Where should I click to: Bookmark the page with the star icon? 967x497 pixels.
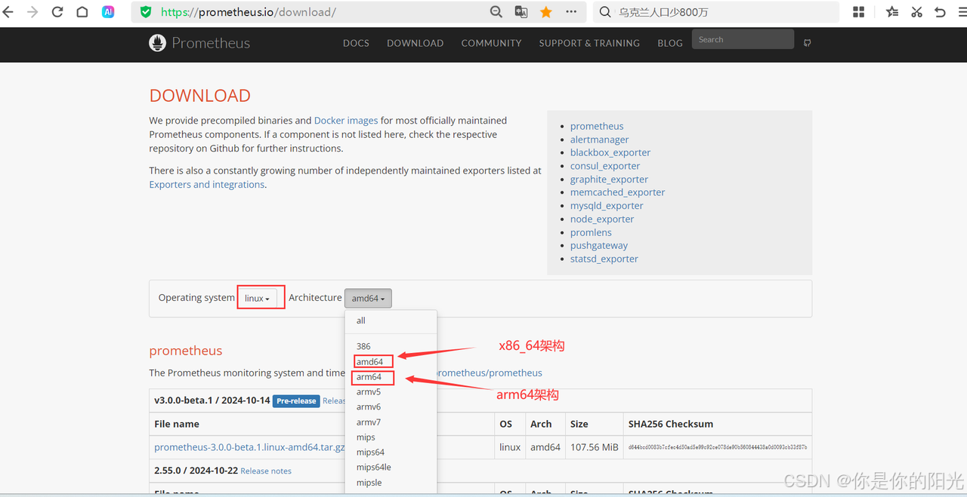(x=546, y=12)
